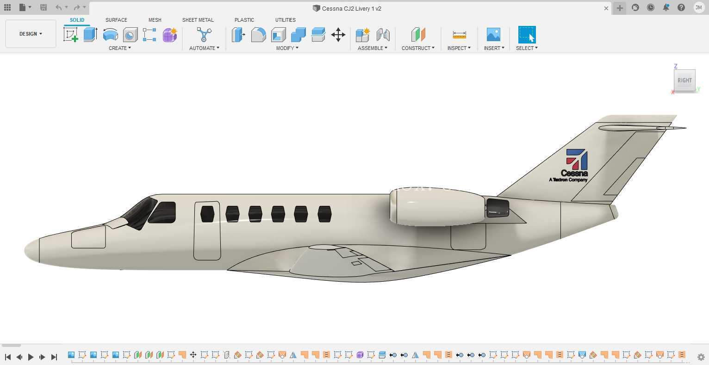
Task: Expand the SELECT menu
Action: coord(527,48)
